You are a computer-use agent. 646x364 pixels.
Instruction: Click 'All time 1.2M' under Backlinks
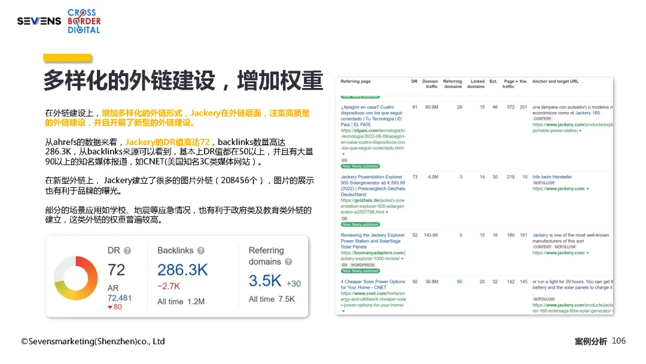181,302
